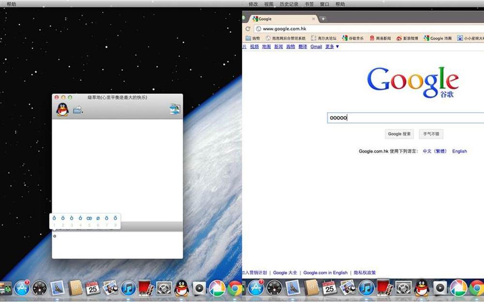The width and height of the screenshot is (484, 302).
Task: Open the 视图 menu in menu bar
Action: (269, 4)
